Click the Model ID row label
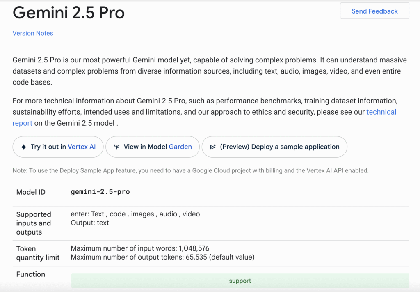 point(31,192)
